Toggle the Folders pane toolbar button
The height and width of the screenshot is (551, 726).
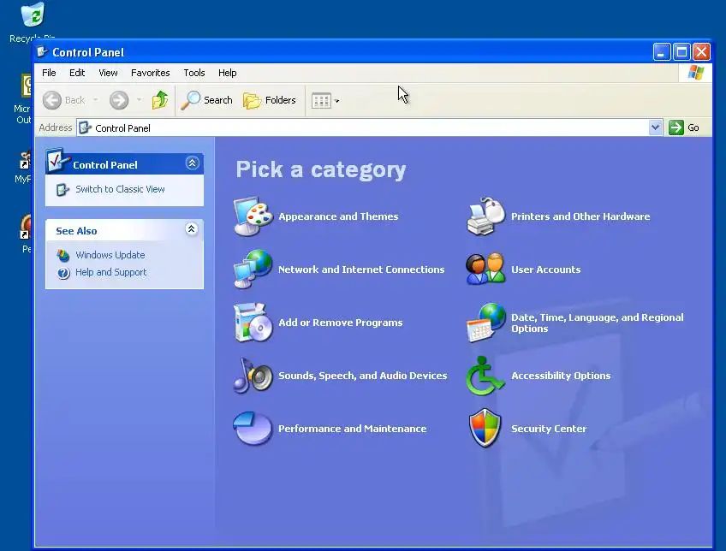click(270, 100)
